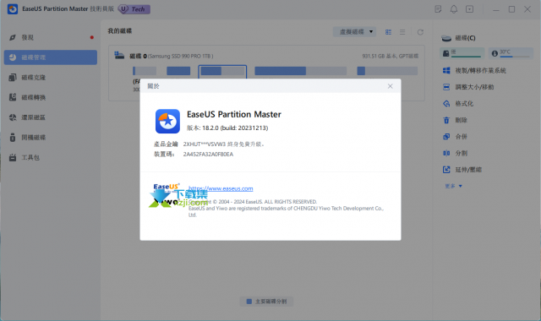Select the second fully-filled partition bar
Viewport: 541px width, 321px height.
click(178, 71)
